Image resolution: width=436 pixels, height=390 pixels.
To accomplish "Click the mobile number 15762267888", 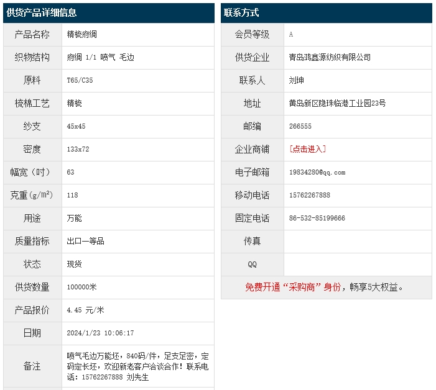I will [x=310, y=195].
